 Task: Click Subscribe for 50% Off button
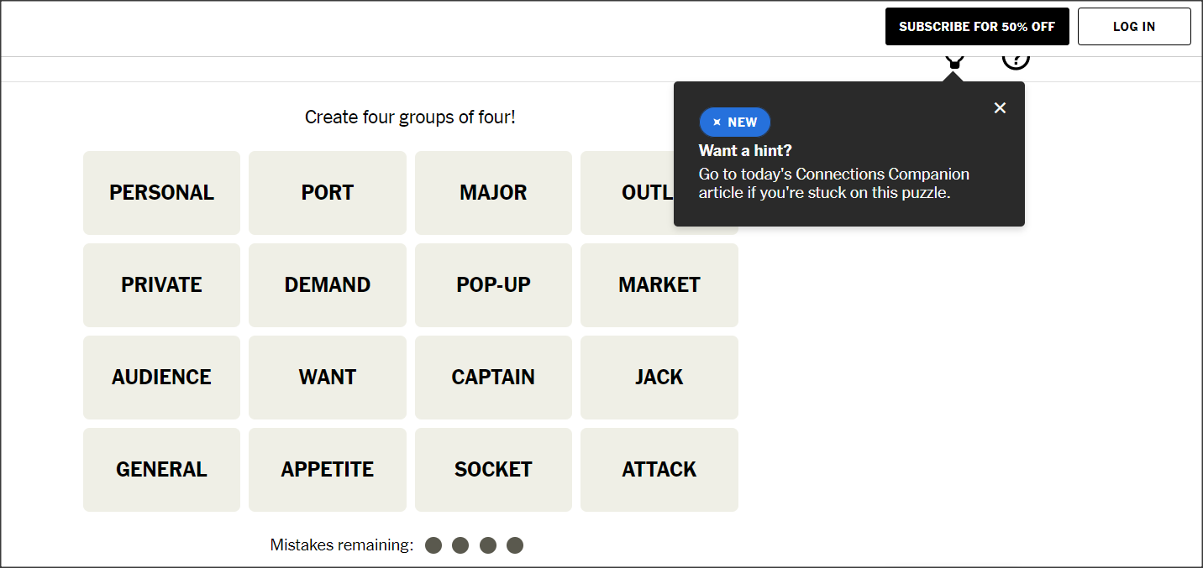pos(977,26)
